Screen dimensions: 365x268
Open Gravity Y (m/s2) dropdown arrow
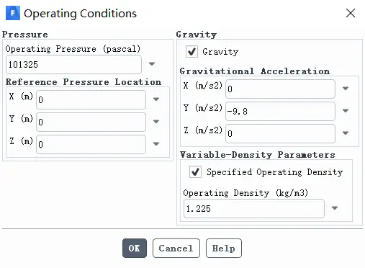[346, 111]
